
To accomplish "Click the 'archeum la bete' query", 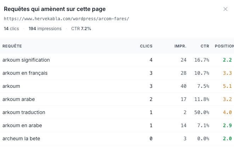I will tap(21, 138).
